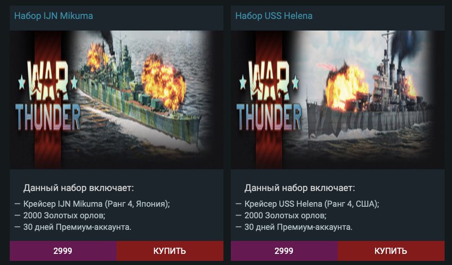Click КУПИТЬ button for USS Helena pack

click(x=391, y=251)
